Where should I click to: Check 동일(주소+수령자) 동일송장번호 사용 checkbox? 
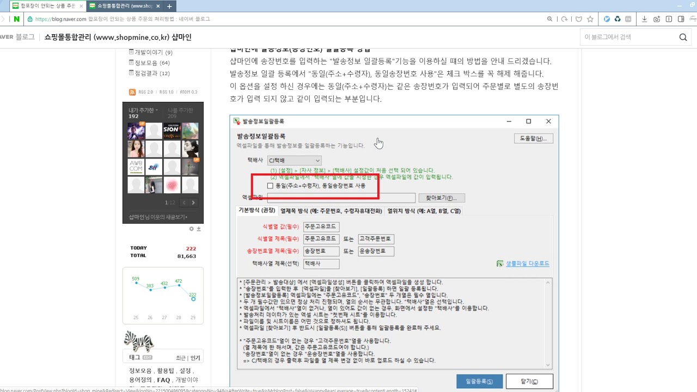coord(270,186)
